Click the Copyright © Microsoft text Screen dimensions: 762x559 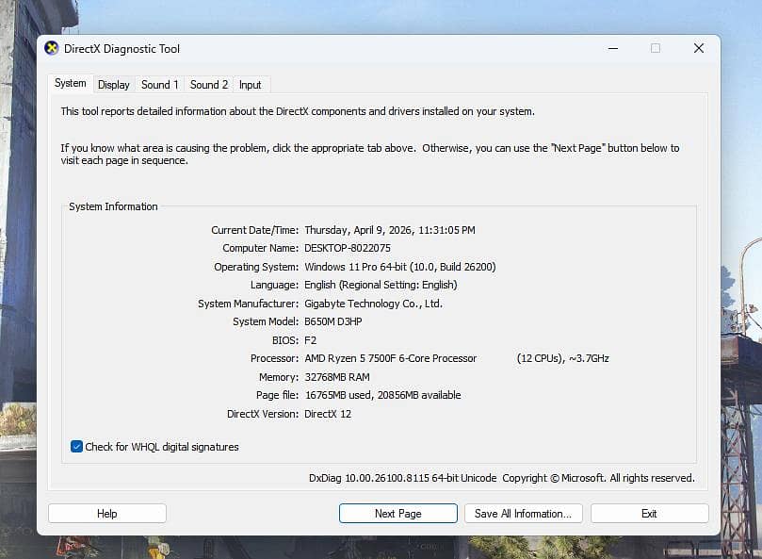pos(554,478)
